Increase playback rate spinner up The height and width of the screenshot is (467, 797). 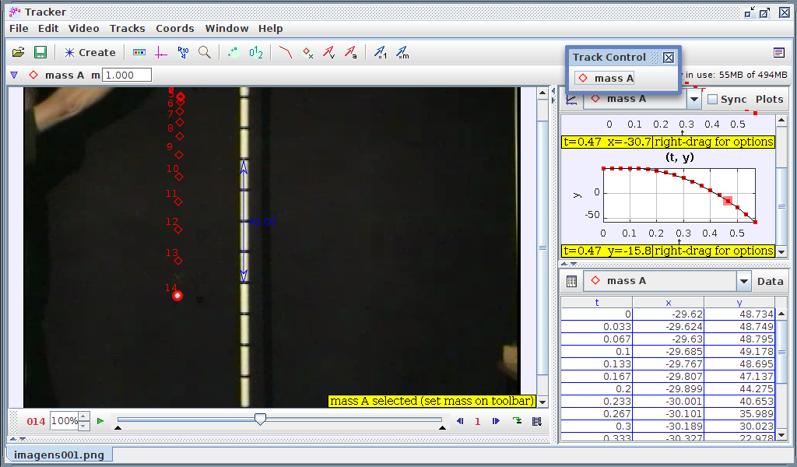point(84,416)
